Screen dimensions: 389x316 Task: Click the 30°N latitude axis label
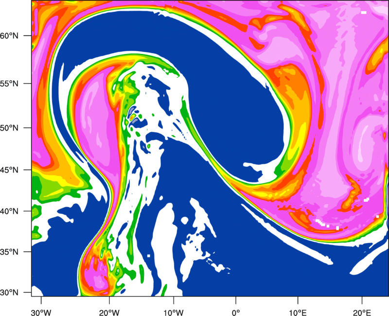pos(9,293)
